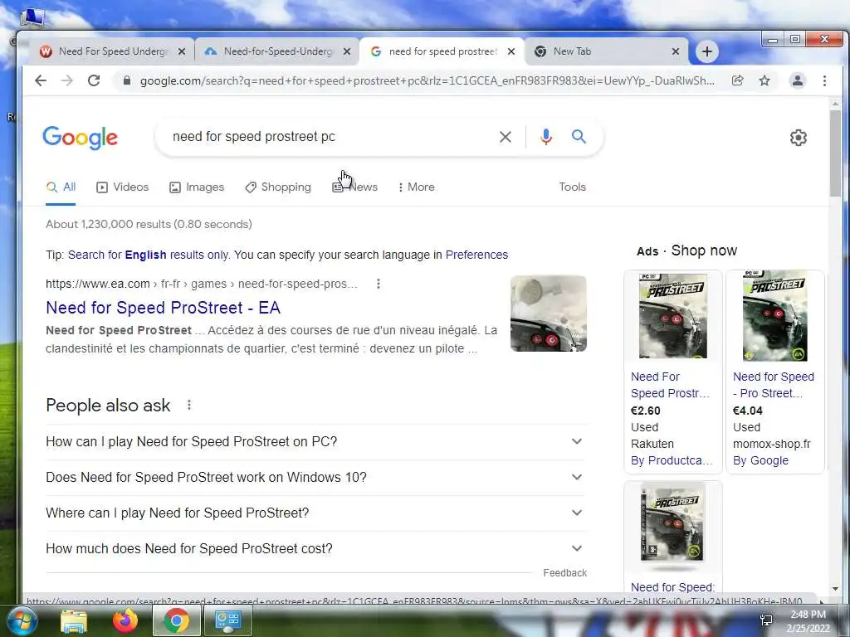Expand How can I play on PC question
850x637 pixels.
[315, 441]
